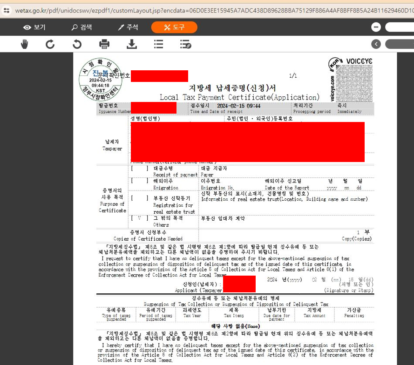The image size is (414, 365).
Task: Click the 'Penalties' column header
Action: pos(354,315)
